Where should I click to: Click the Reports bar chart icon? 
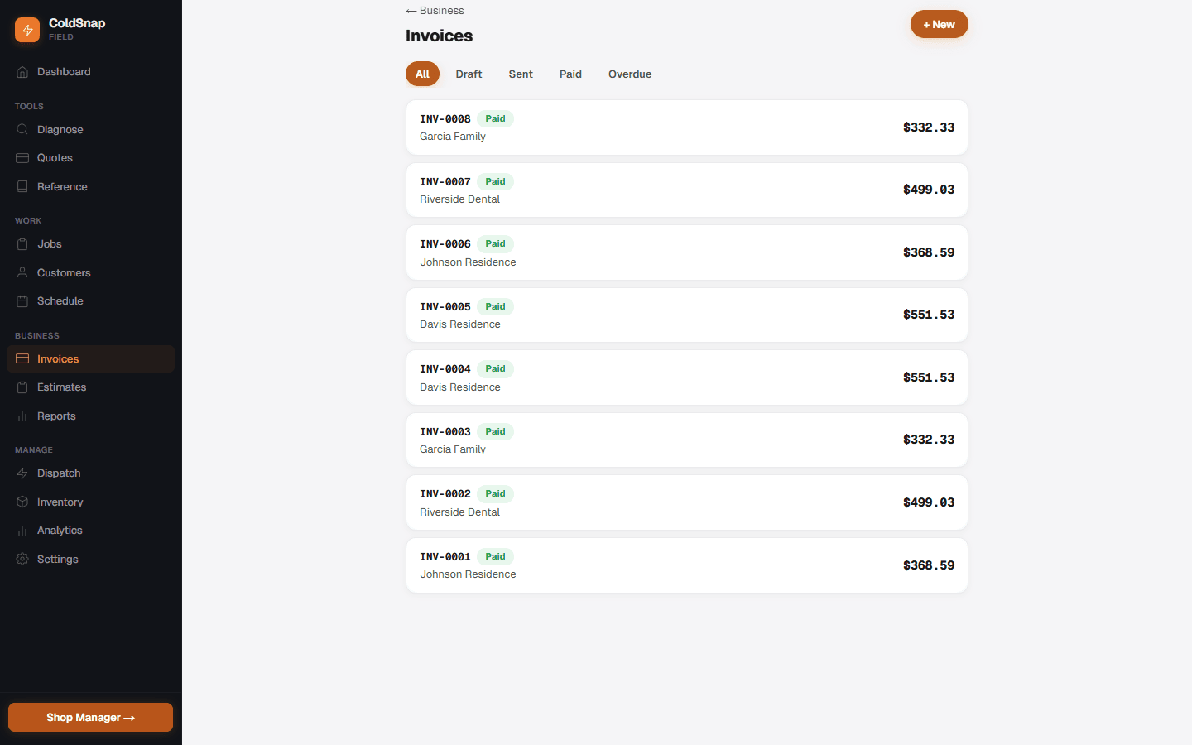22,416
